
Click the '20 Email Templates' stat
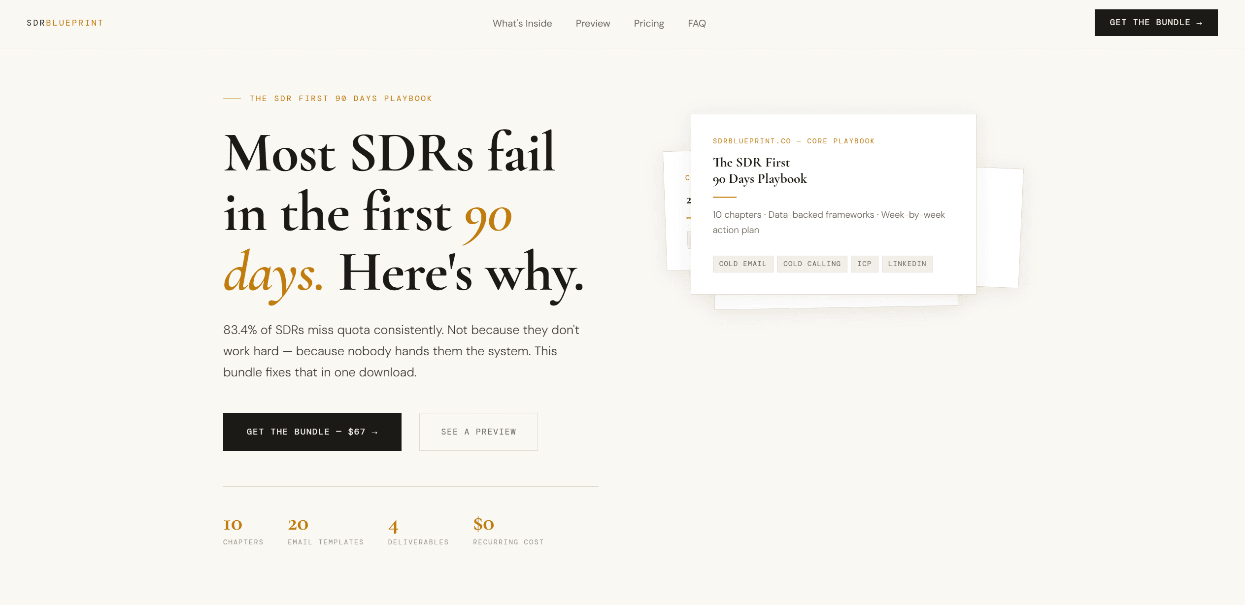coord(326,531)
